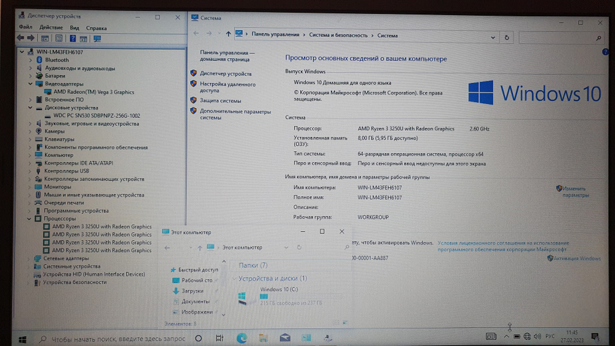Click the Папки (7) group header
This screenshot has height=346, width=615.
click(x=253, y=265)
